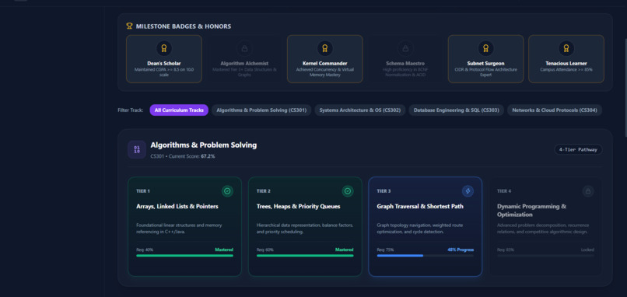The height and width of the screenshot is (297, 627).
Task: Click the Subnet Surgeon CIDR description text
Action: (x=486, y=72)
